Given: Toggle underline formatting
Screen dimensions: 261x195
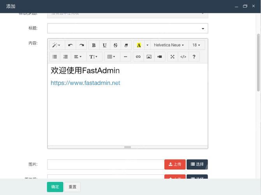Looking at the screenshot, I should (x=104, y=45).
